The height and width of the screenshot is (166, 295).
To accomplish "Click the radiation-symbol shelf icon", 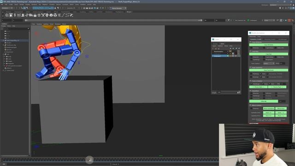I will (55, 15).
